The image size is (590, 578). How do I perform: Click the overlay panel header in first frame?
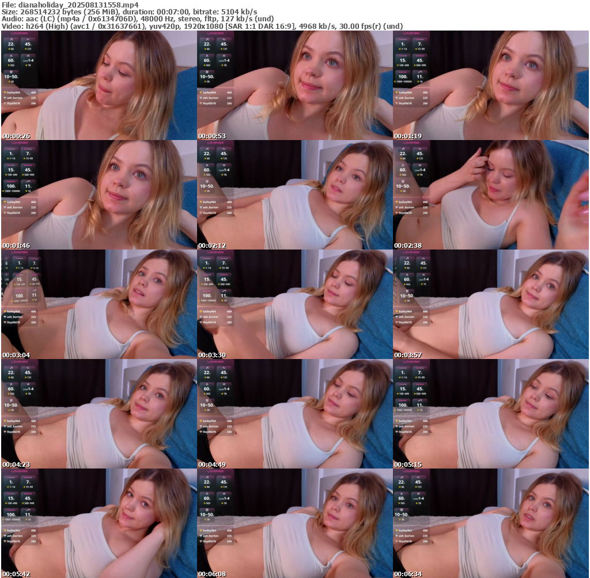(20, 33)
